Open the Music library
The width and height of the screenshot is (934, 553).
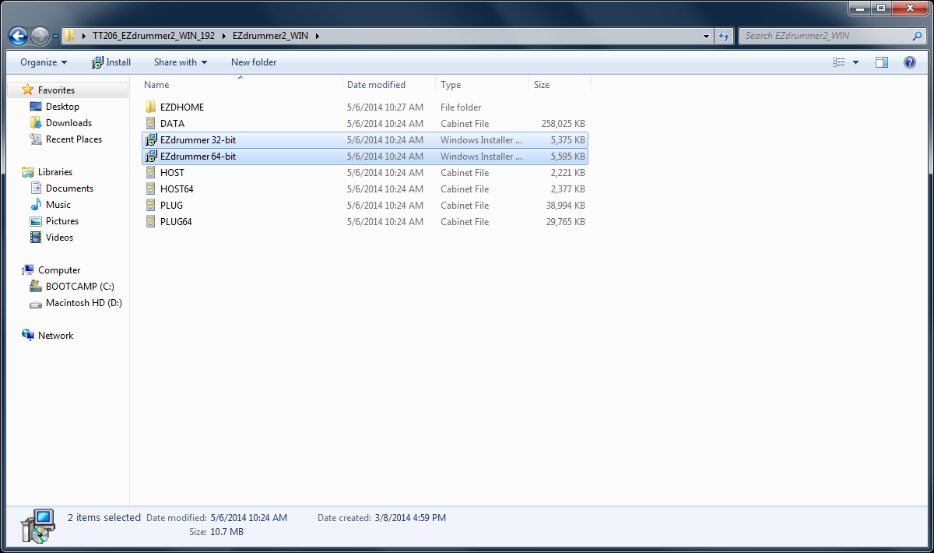58,205
